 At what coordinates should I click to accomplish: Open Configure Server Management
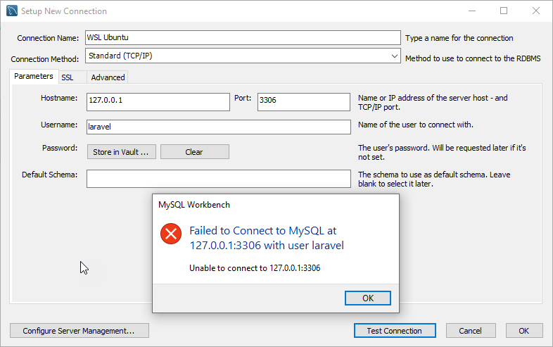point(79,331)
